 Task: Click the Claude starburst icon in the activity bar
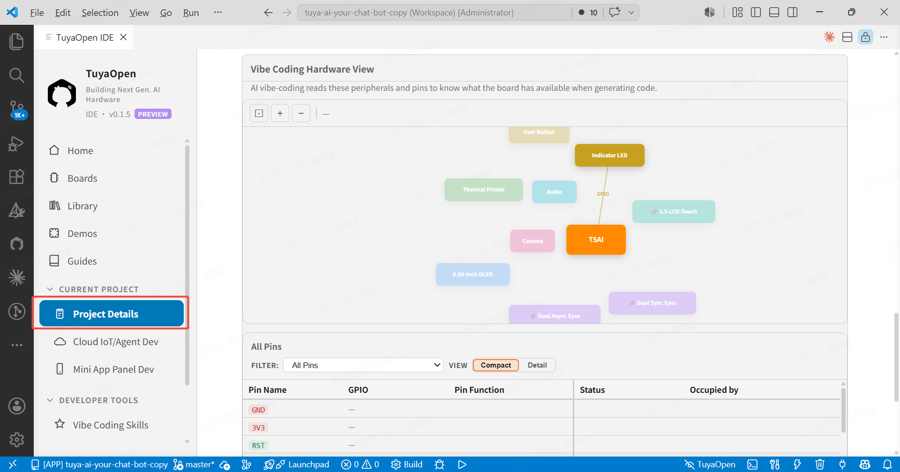17,278
